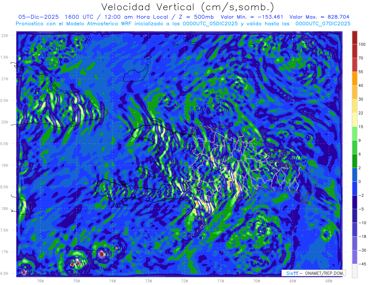369x285 pixels.
Task: Click the "22" color bar label
Action: click(361, 113)
